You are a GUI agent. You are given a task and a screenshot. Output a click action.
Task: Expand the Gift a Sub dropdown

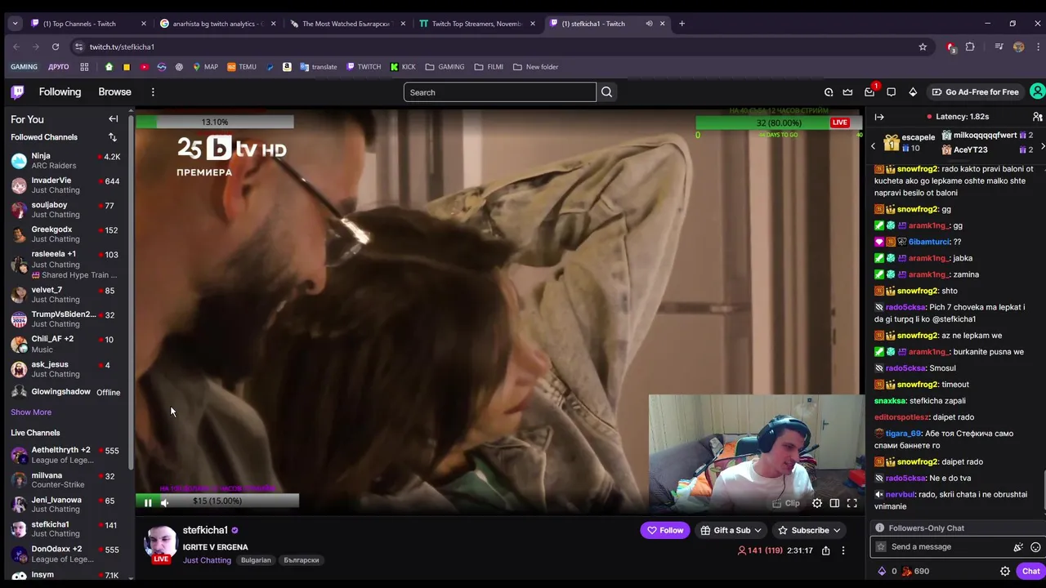(731, 531)
